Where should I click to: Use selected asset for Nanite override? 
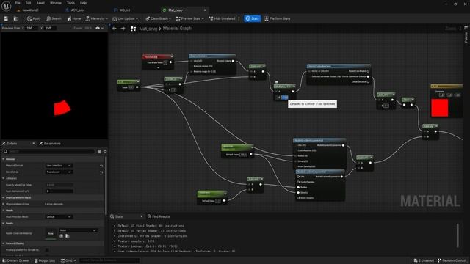coord(62,236)
